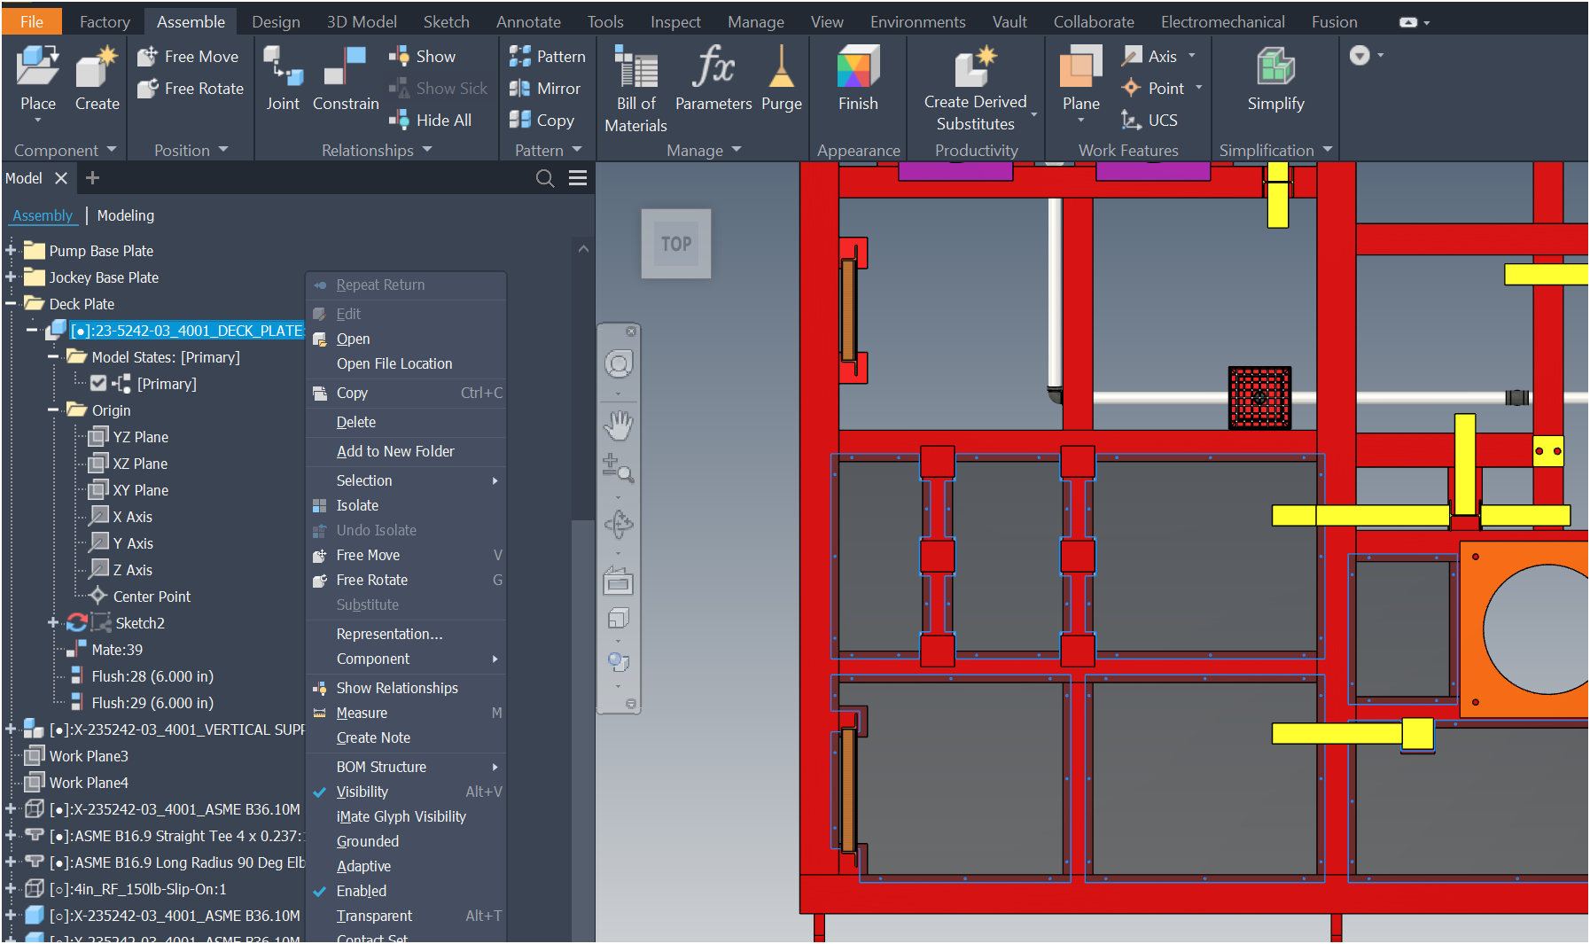Switch to the Annotate ribbon tab

(x=528, y=20)
